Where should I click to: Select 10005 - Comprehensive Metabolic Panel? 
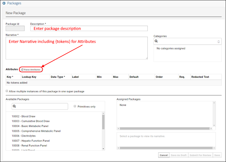(x=36, y=131)
